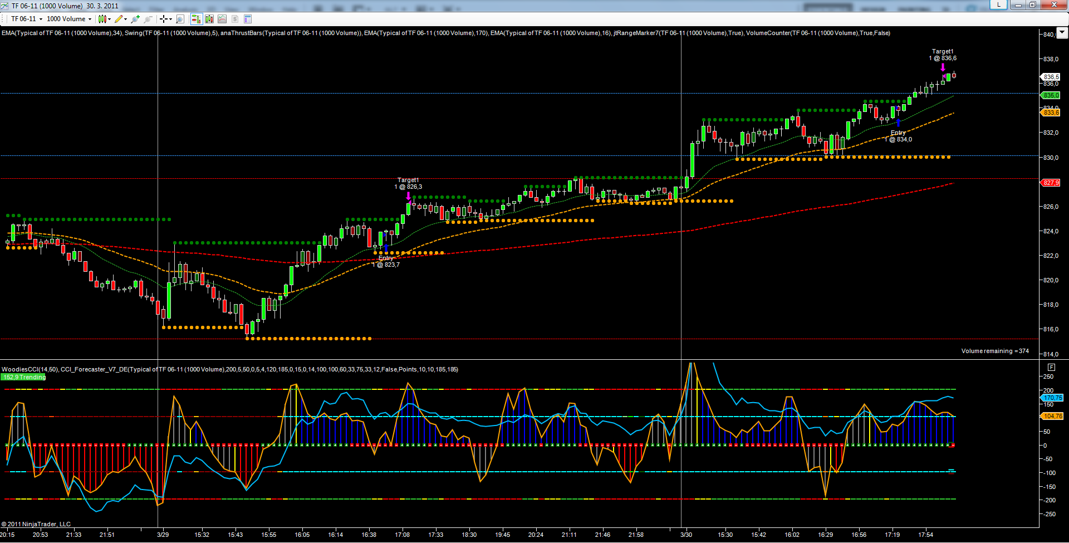Open the zoom frame magnifier tool
Screen dimensions: 1069x543
point(180,19)
